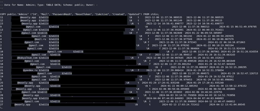
Task: Click timestamp 2023-12-06 11:37:38.833693
Action: (163, 92)
